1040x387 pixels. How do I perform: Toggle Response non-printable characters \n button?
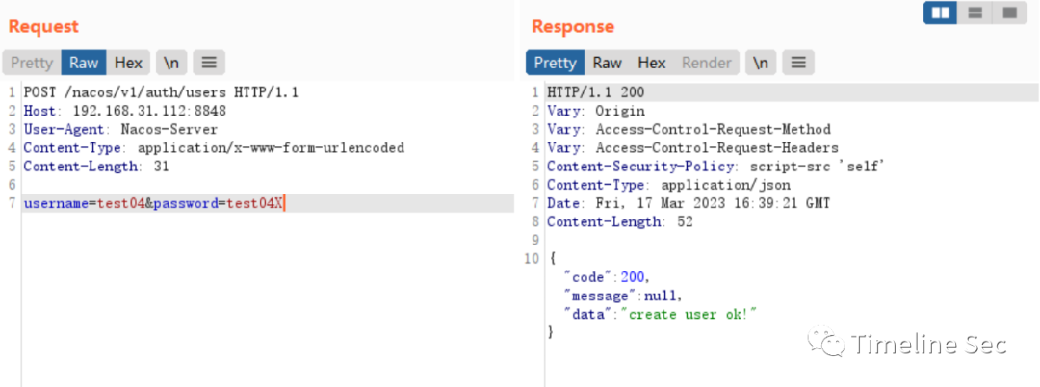point(761,63)
